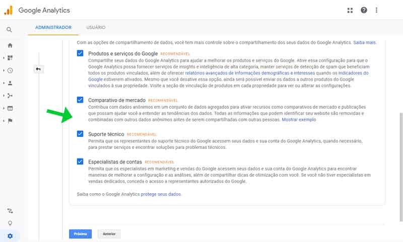Open the Customization dashboards sidebar icon

(x=10, y=58)
